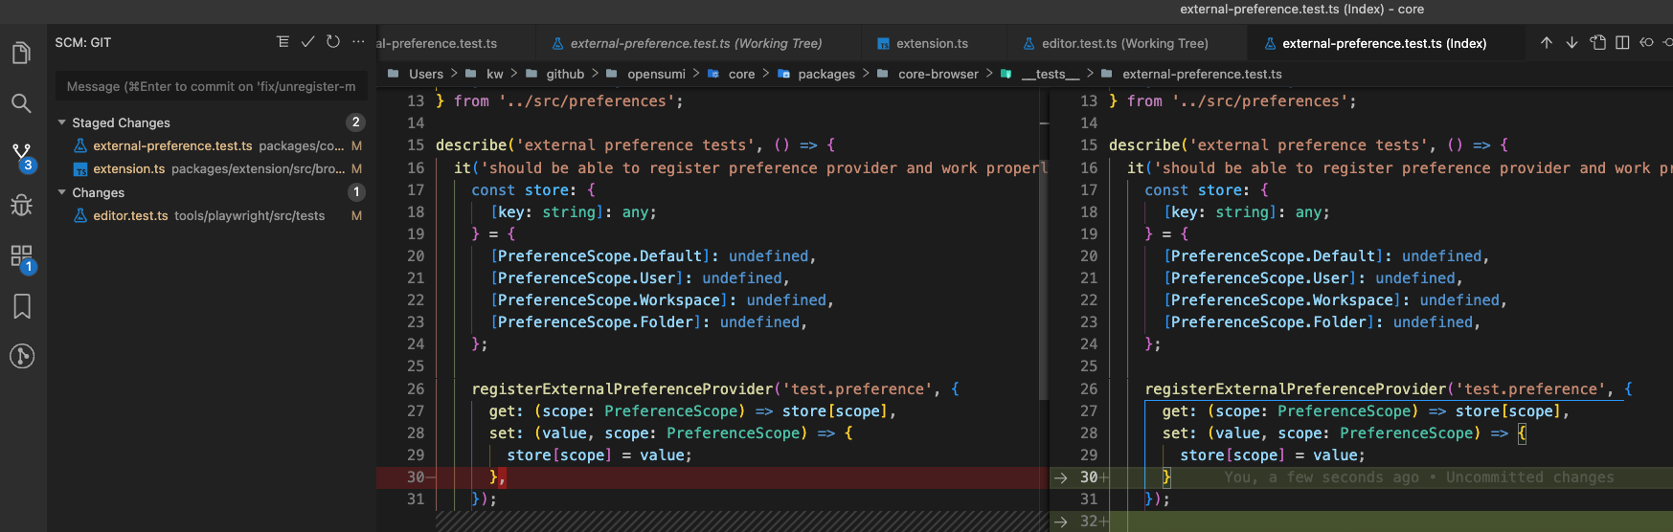This screenshot has width=1673, height=532.
Task: Click line number 28 in right pane gutter
Action: [1089, 433]
